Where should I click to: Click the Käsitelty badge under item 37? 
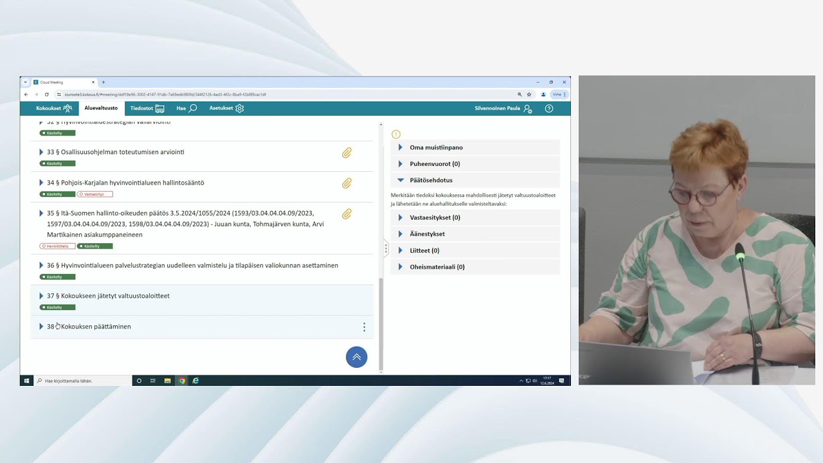point(57,307)
